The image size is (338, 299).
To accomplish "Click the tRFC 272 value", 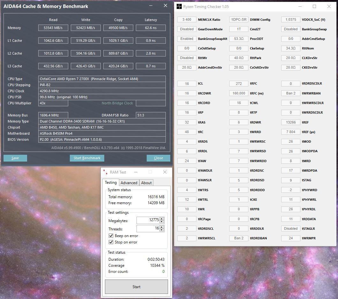I will (x=239, y=84).
